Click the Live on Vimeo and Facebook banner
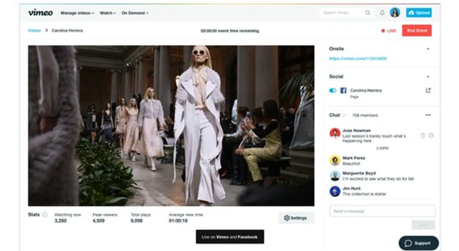Image resolution: width=459 pixels, height=251 pixels. pyautogui.click(x=230, y=237)
